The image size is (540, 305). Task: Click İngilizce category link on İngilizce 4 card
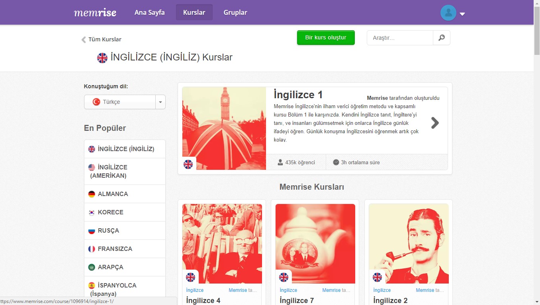click(x=195, y=290)
